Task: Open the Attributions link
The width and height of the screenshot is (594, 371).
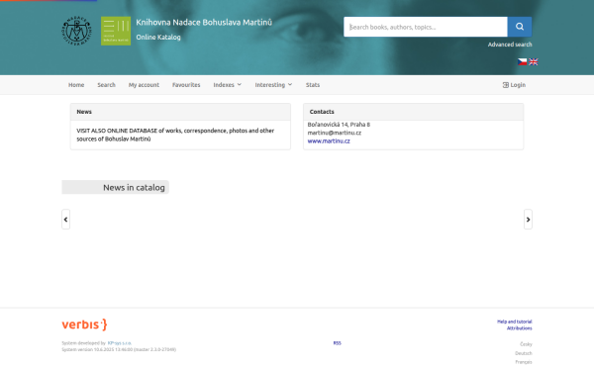Action: pyautogui.click(x=520, y=328)
